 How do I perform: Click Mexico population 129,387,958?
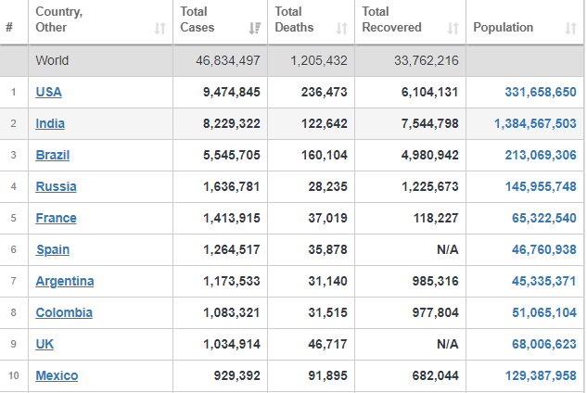coord(541,375)
